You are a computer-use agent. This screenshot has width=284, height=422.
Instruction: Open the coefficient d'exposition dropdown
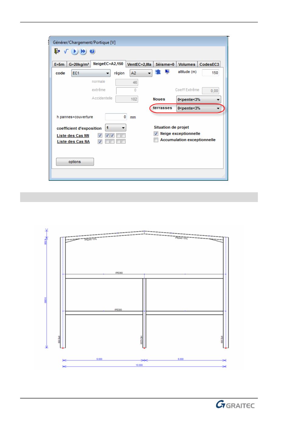pos(115,128)
